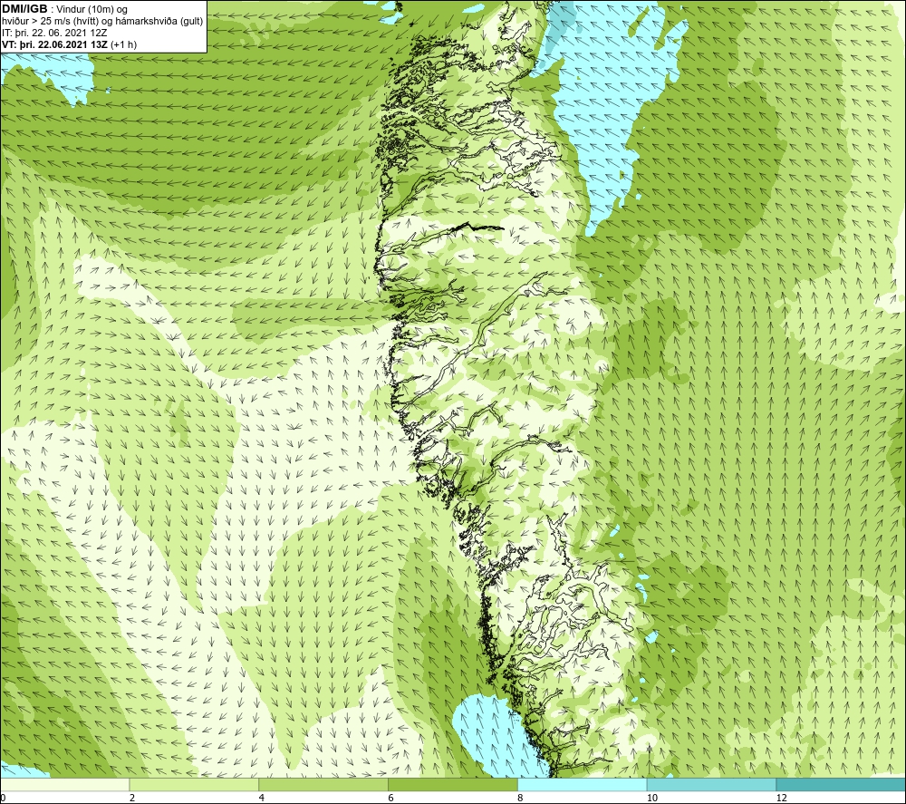This screenshot has width=906, height=804.
Task: Click the 4–6 m/s green bar segment
Action: [323, 784]
